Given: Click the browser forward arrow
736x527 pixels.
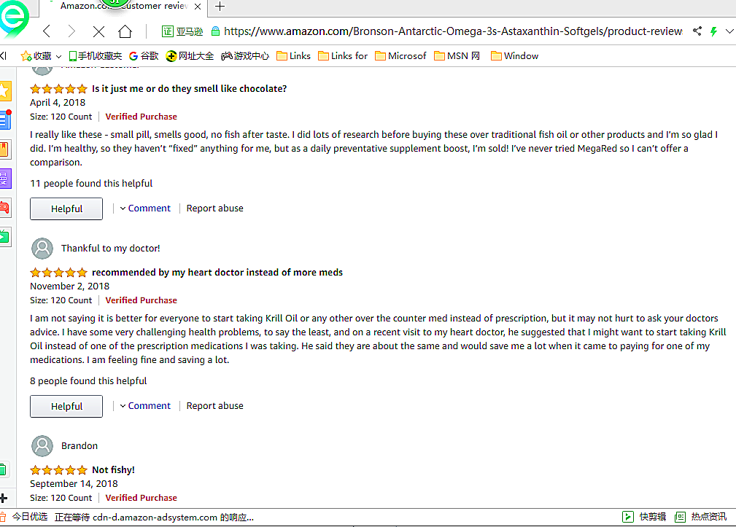Looking at the screenshot, I should (x=71, y=31).
